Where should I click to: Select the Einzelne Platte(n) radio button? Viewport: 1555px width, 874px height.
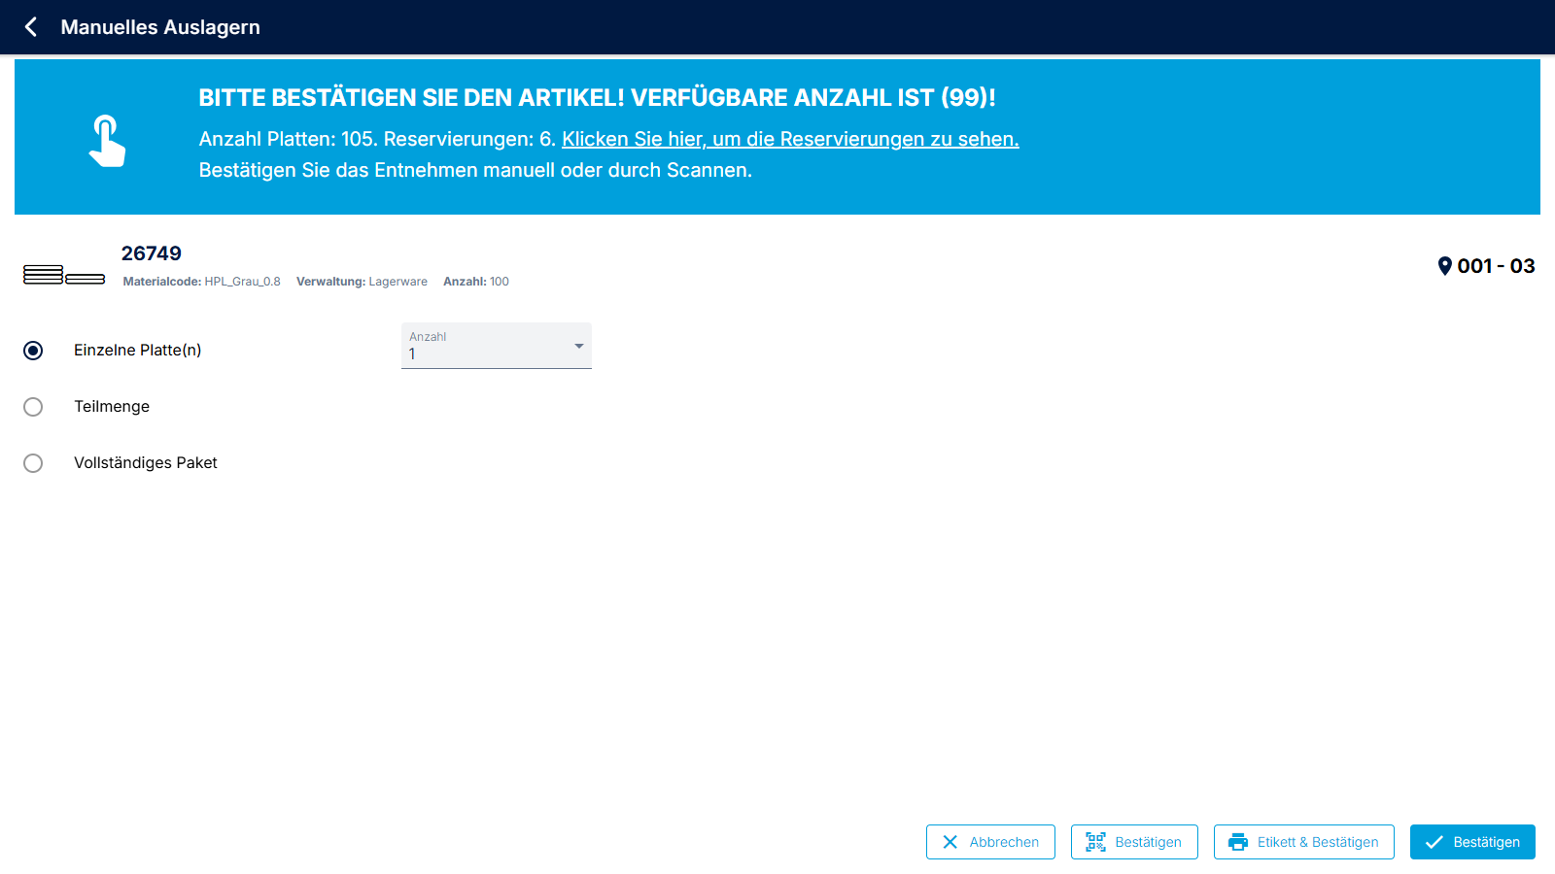click(x=33, y=351)
